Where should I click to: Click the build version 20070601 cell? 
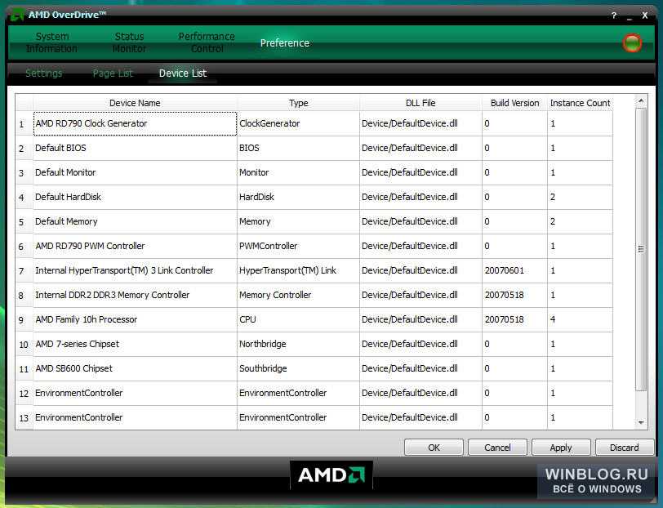tap(514, 270)
